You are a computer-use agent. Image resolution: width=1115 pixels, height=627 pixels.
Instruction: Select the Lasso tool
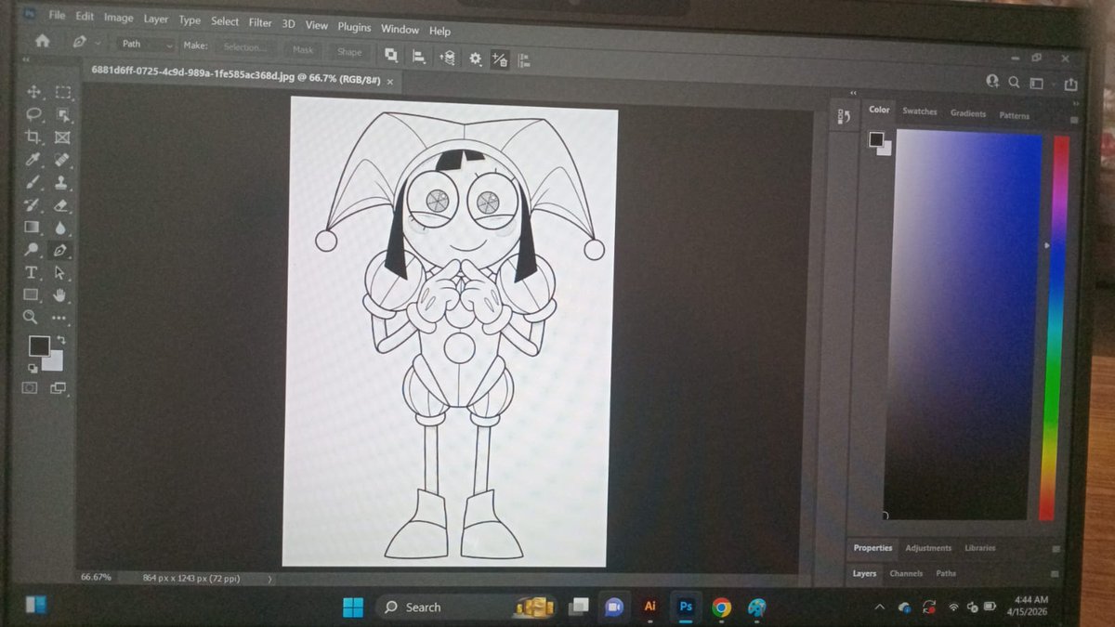(33, 113)
